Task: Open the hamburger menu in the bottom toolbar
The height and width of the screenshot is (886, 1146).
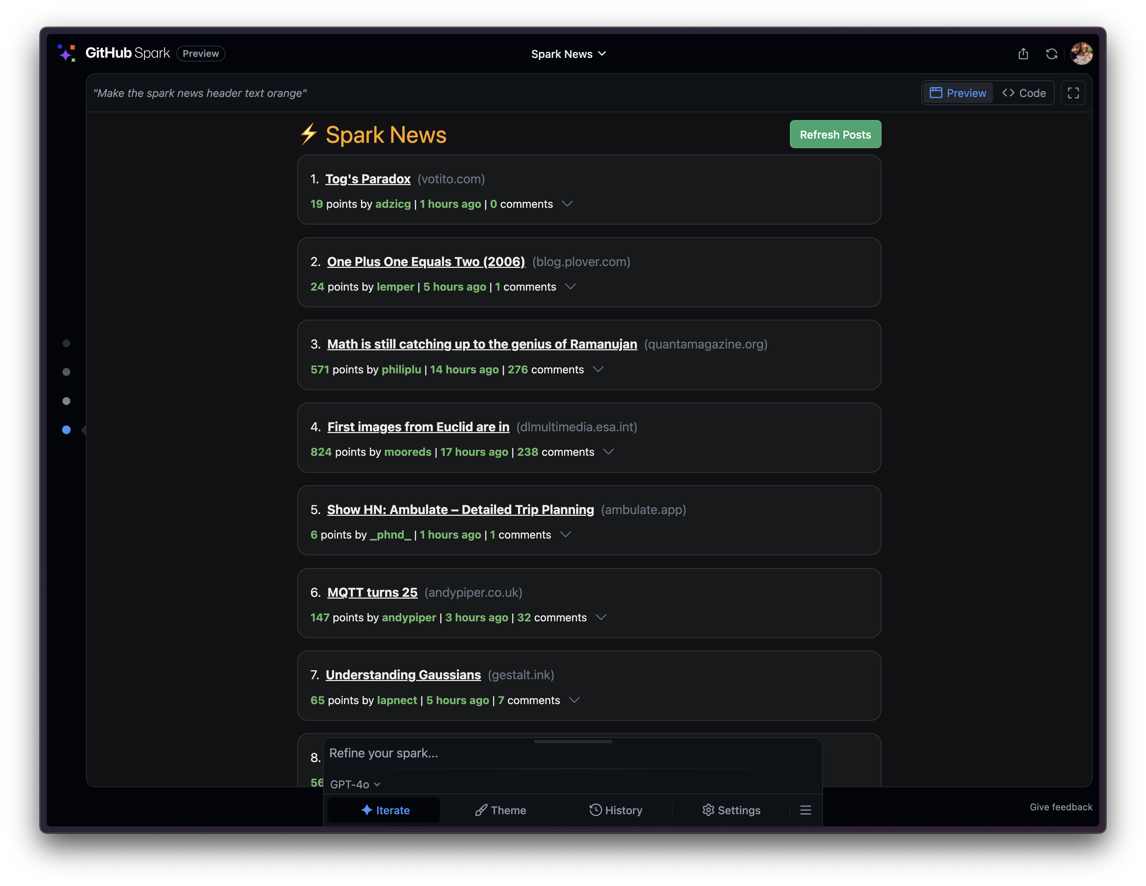Action: (x=806, y=810)
